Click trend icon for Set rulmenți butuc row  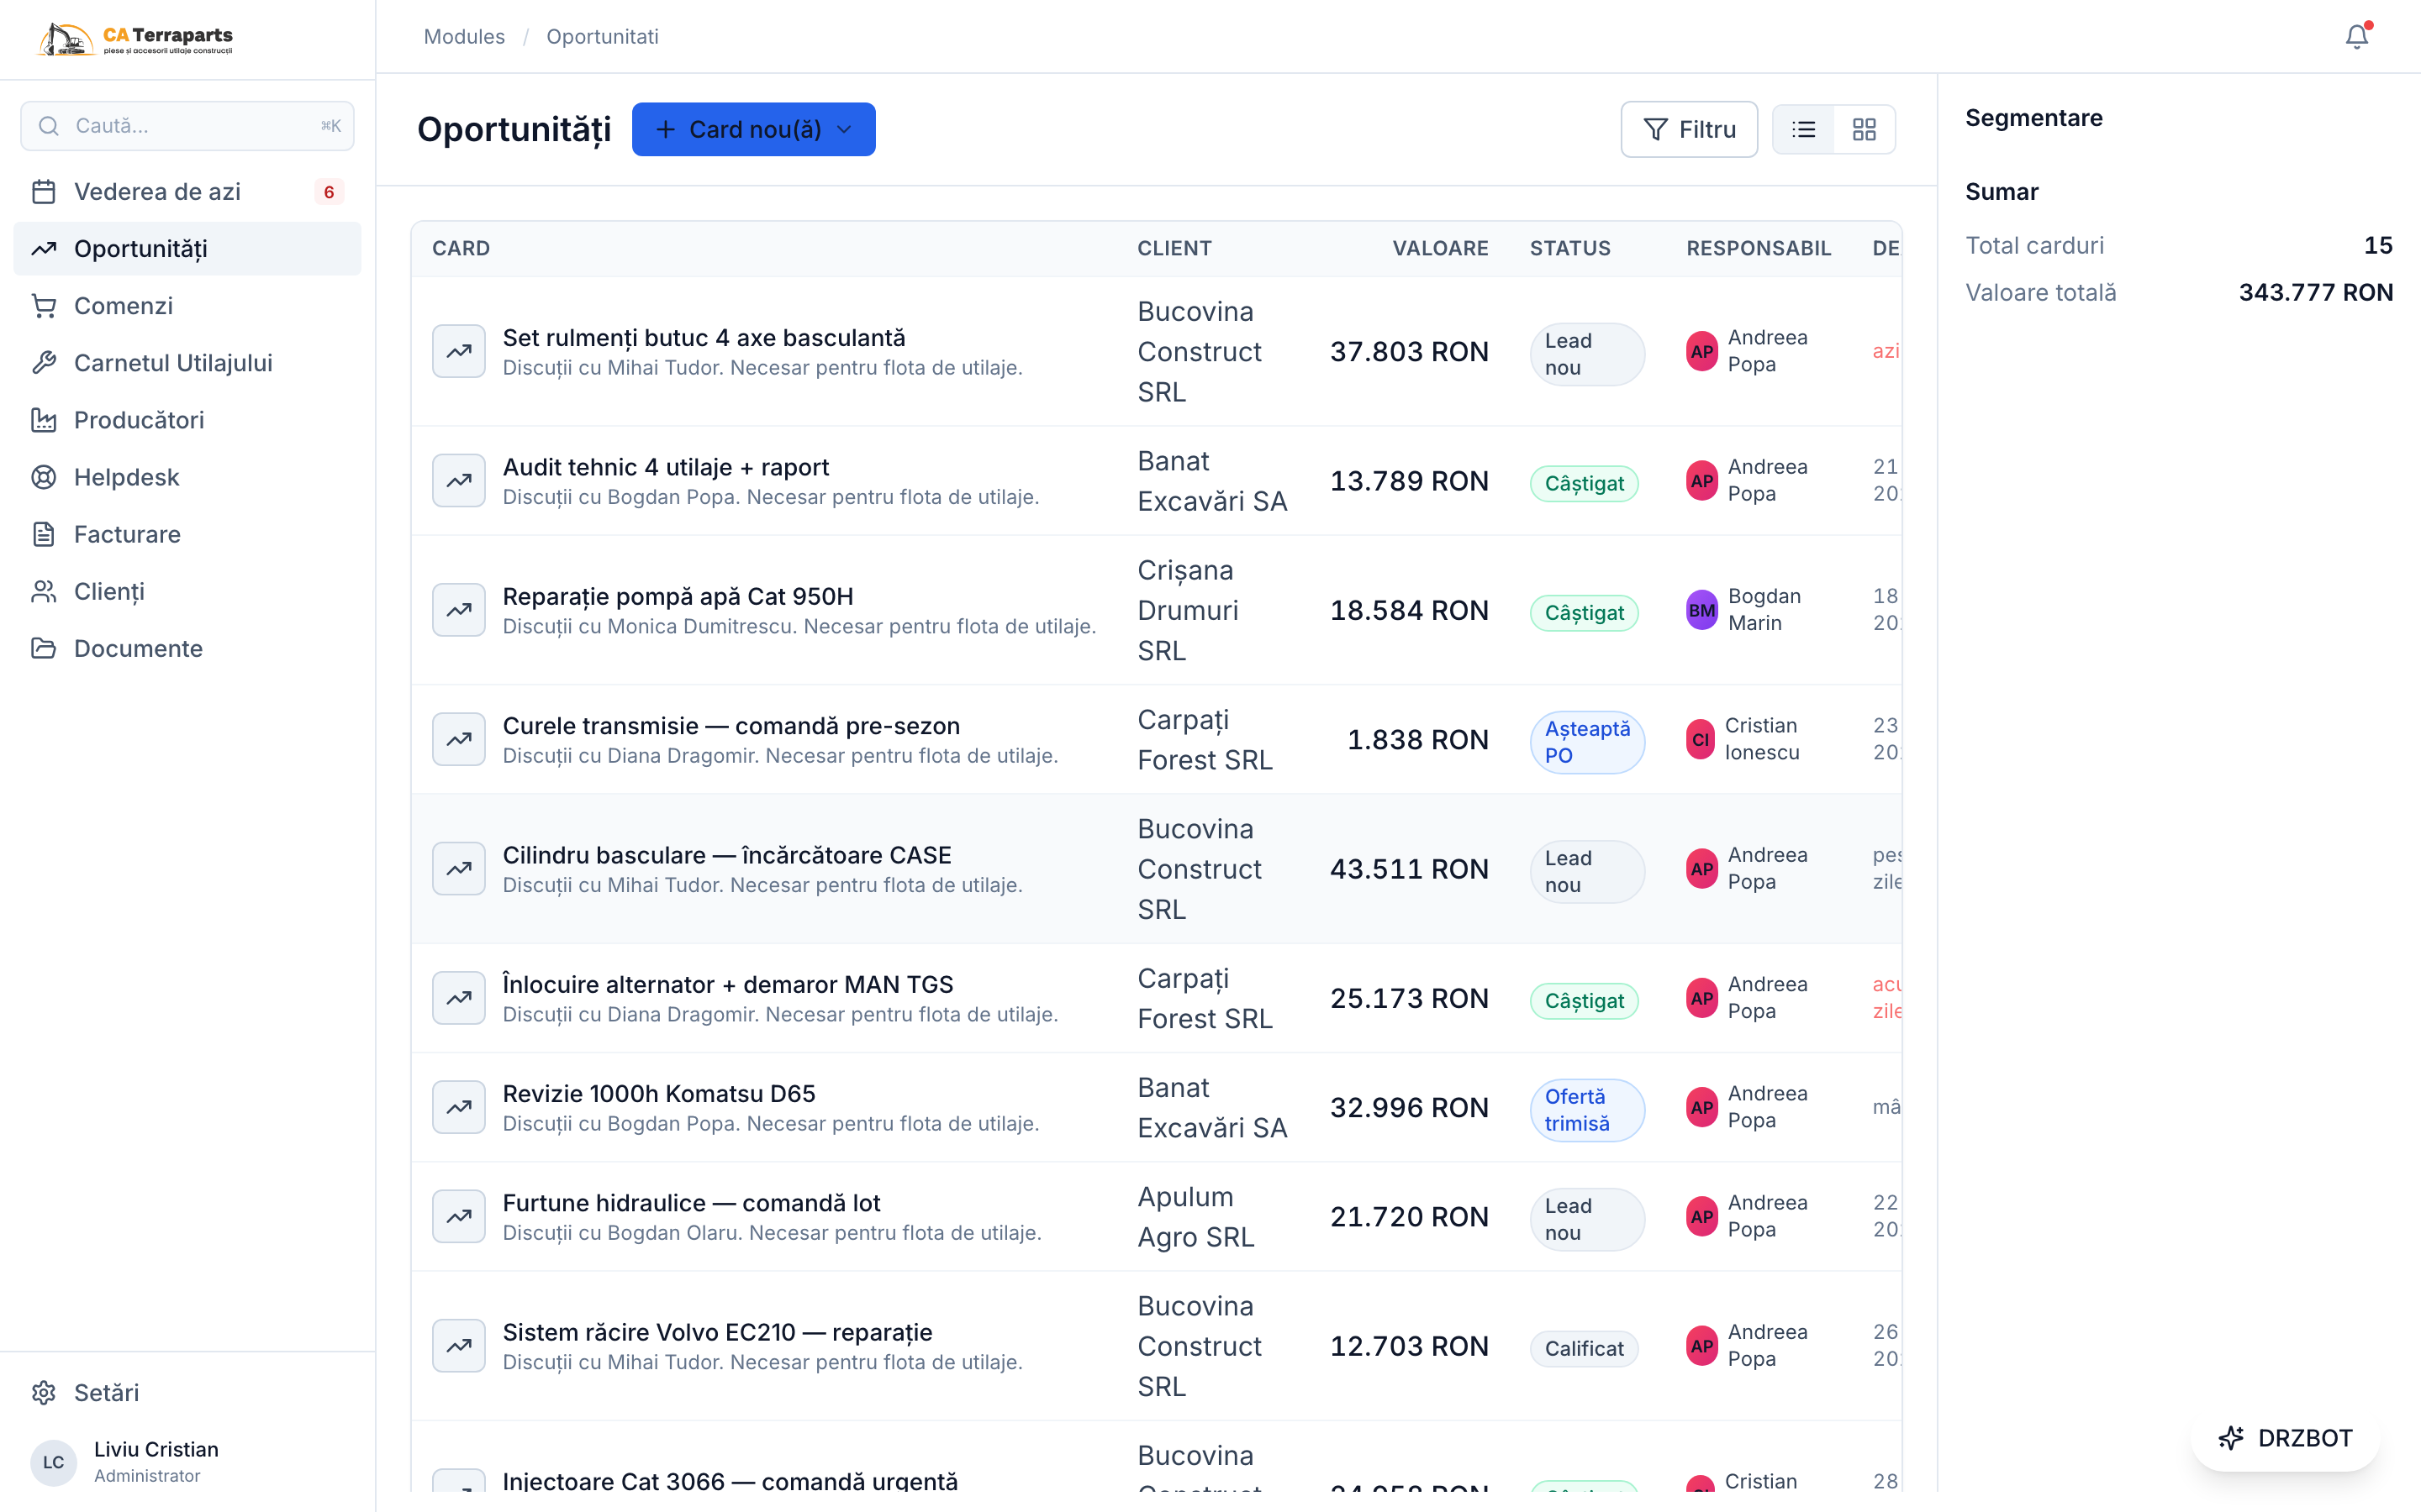point(459,351)
